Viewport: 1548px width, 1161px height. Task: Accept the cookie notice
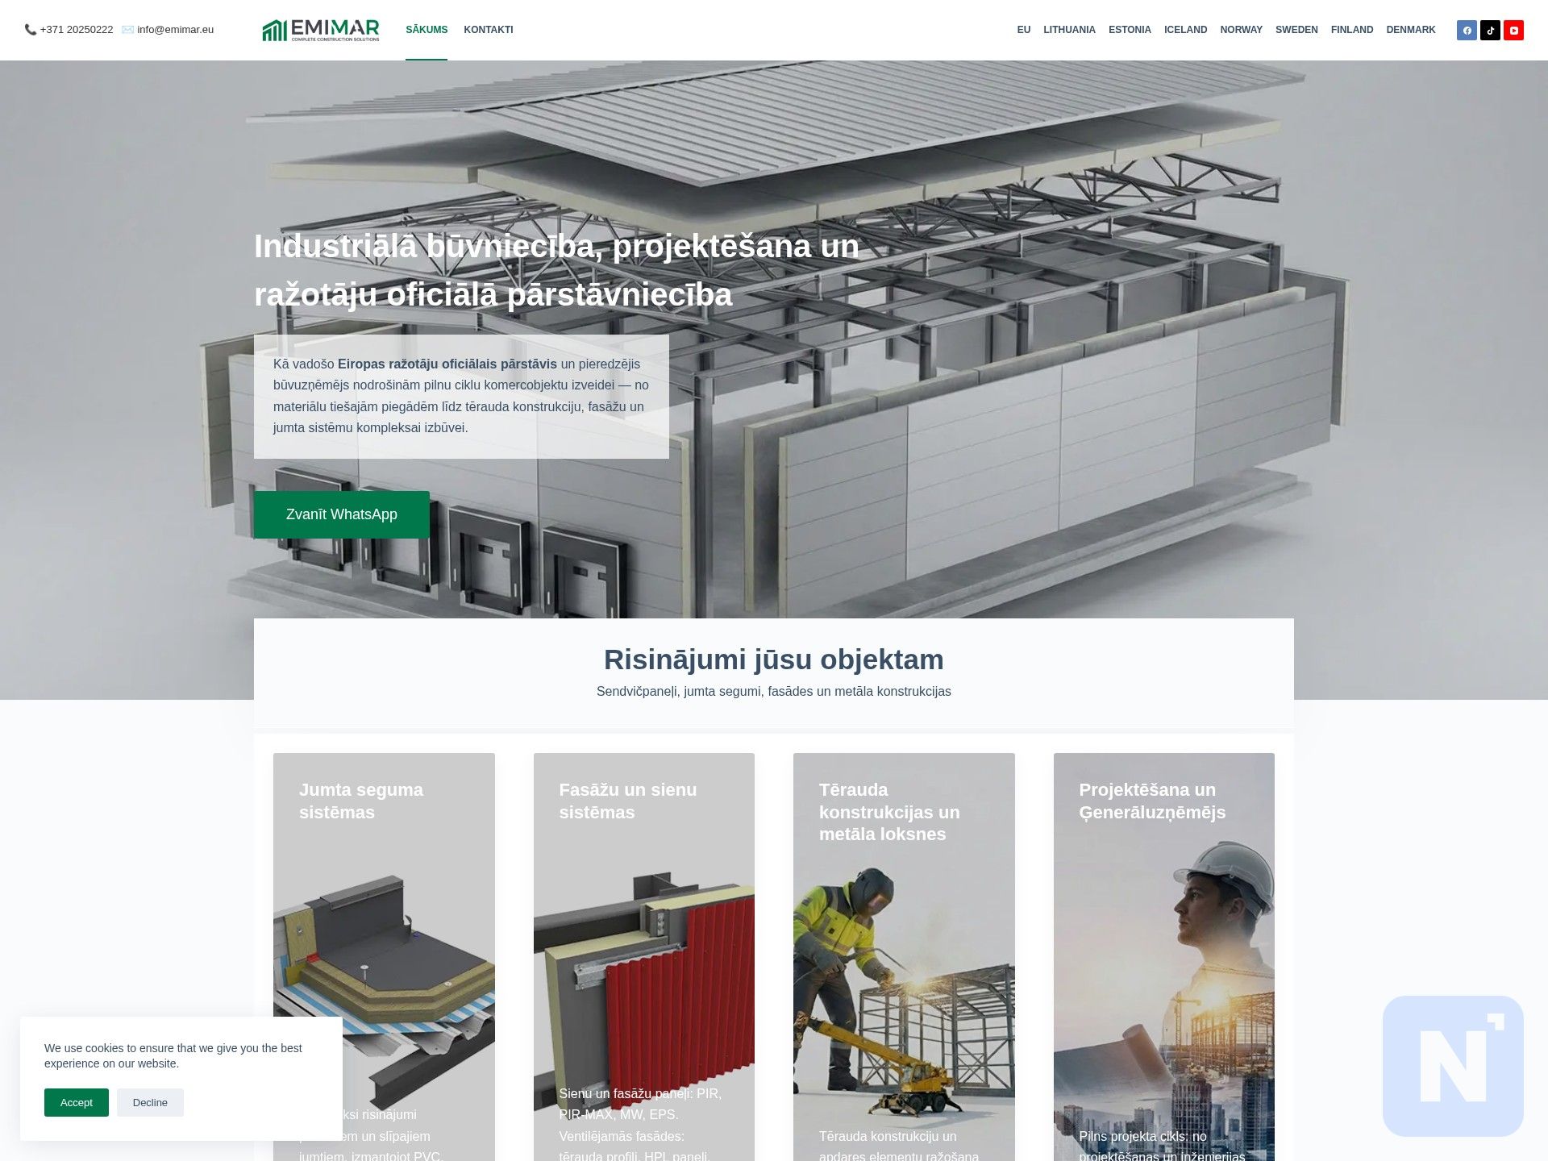[77, 1102]
